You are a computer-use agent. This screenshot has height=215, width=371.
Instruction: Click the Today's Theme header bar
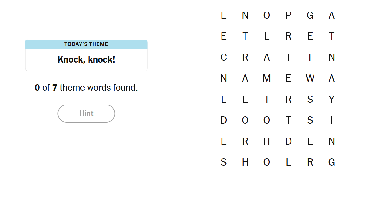(x=86, y=44)
